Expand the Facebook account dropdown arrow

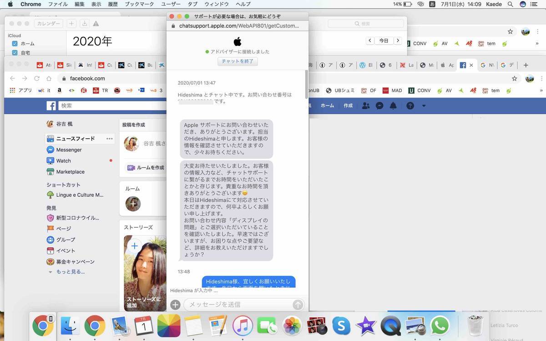click(x=424, y=105)
